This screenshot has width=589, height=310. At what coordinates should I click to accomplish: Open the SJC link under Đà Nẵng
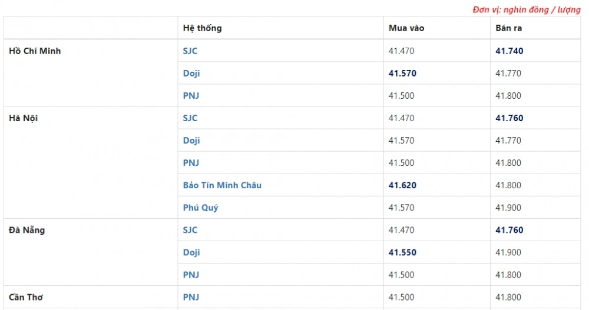coord(190,229)
